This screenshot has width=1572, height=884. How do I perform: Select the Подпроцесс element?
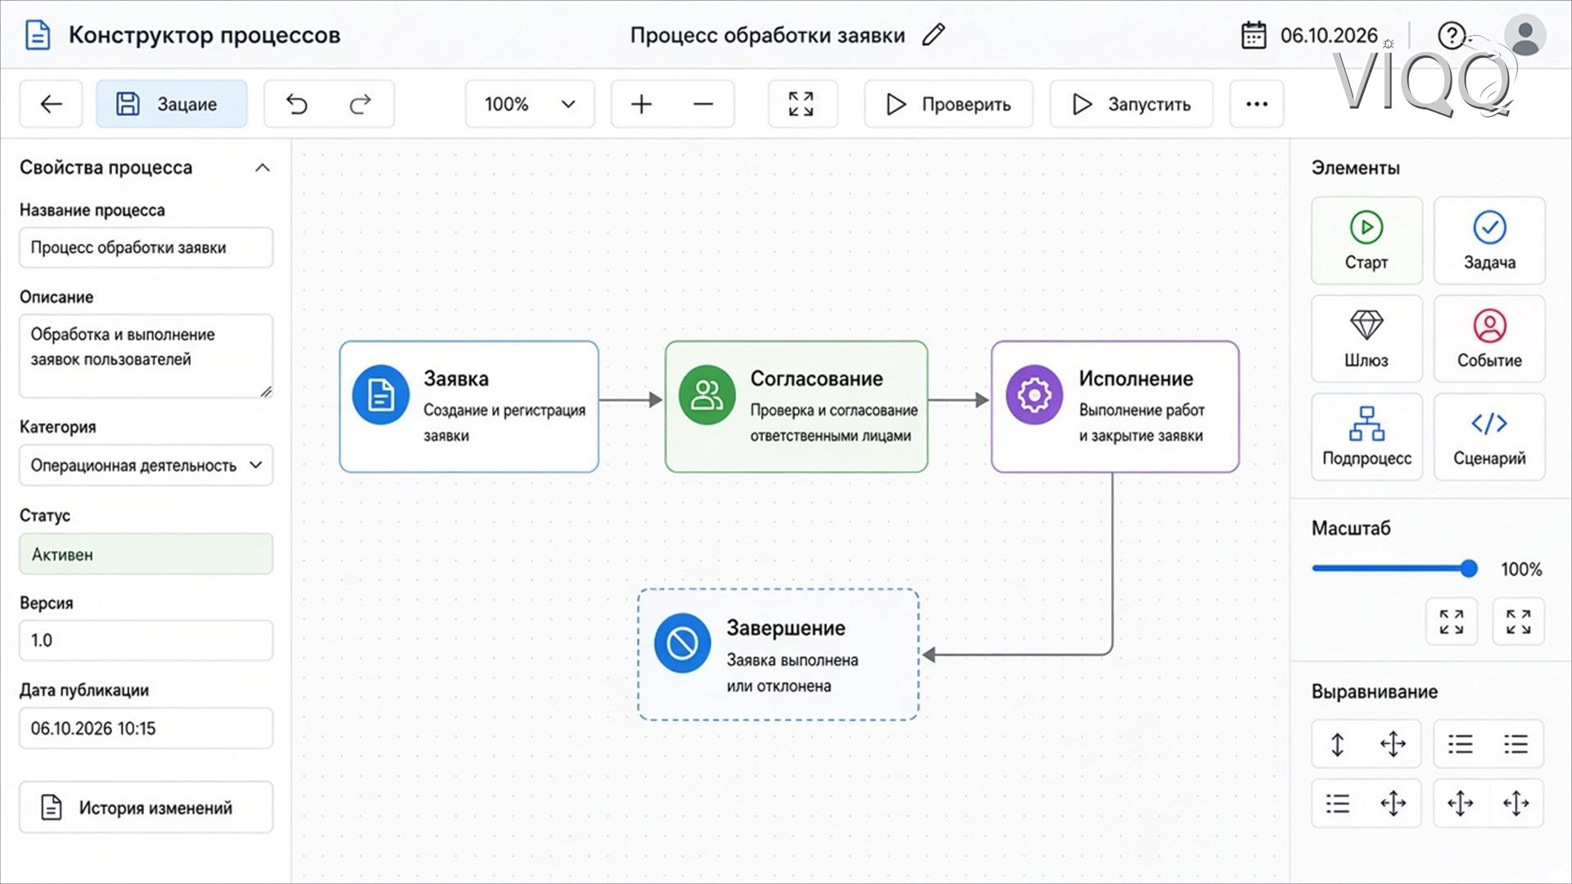pos(1366,437)
